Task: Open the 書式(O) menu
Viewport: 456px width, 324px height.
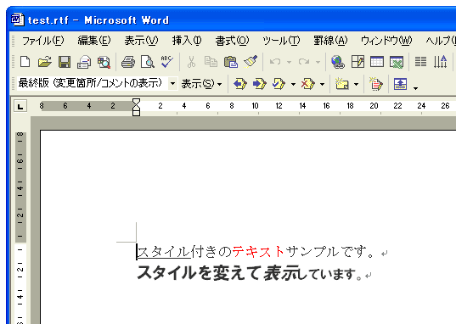Action: click(x=232, y=41)
